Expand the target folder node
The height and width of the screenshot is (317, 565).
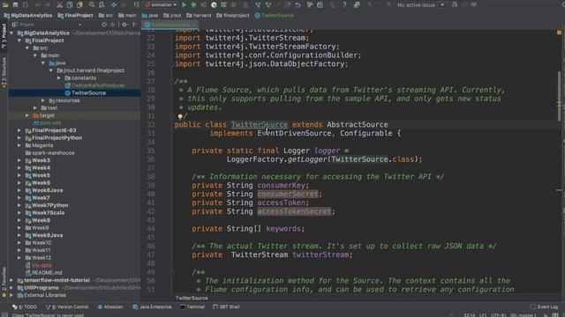(x=27, y=115)
